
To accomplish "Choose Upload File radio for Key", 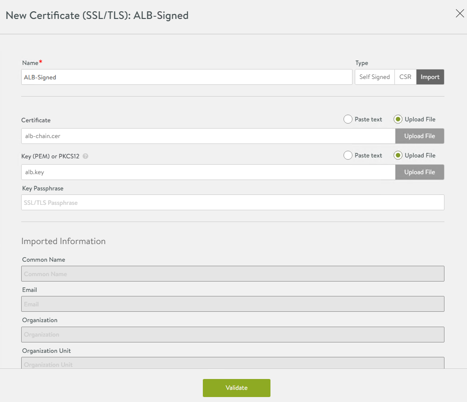I will pyautogui.click(x=398, y=156).
